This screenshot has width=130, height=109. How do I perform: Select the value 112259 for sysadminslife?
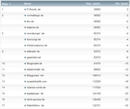click(x=96, y=82)
